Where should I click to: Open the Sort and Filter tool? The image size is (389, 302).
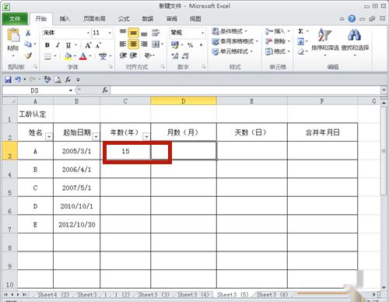325,42
